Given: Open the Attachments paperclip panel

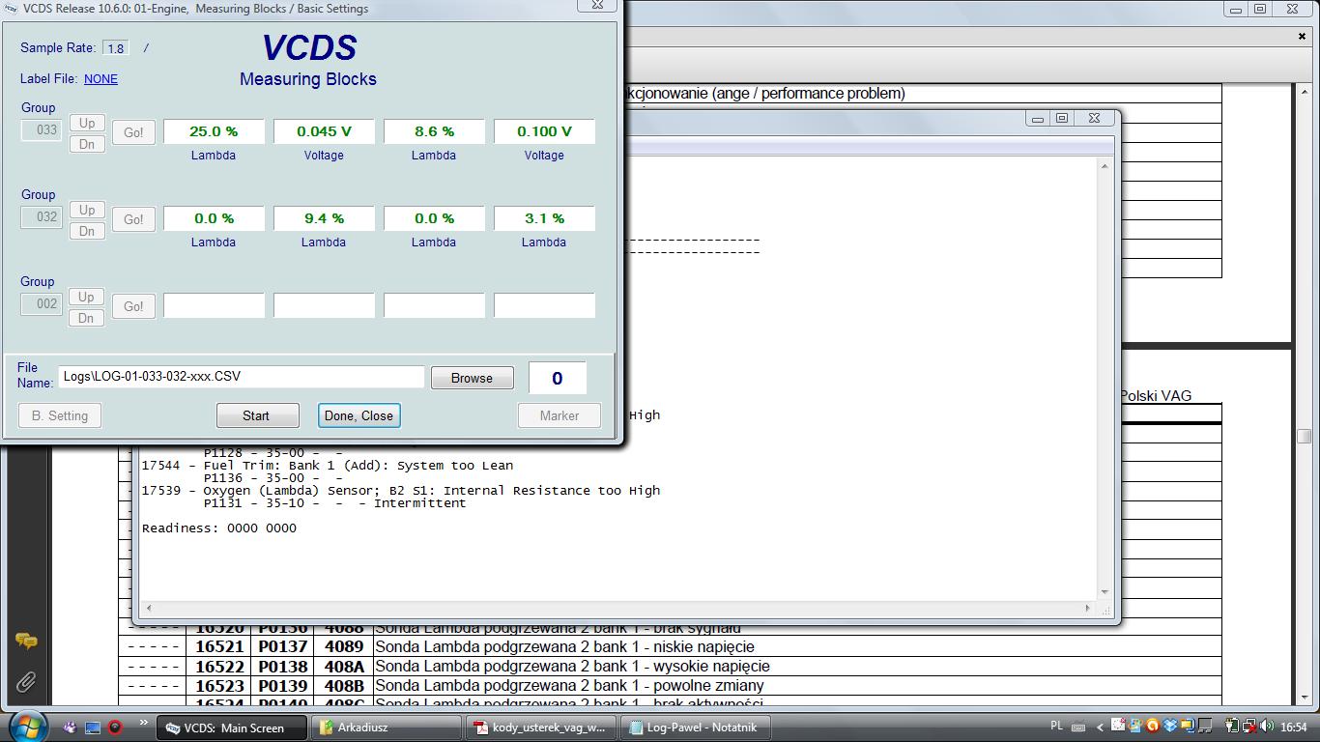Looking at the screenshot, I should (x=26, y=682).
